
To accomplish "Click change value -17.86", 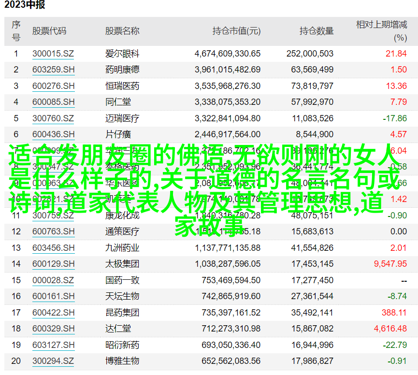I will coord(395,118).
